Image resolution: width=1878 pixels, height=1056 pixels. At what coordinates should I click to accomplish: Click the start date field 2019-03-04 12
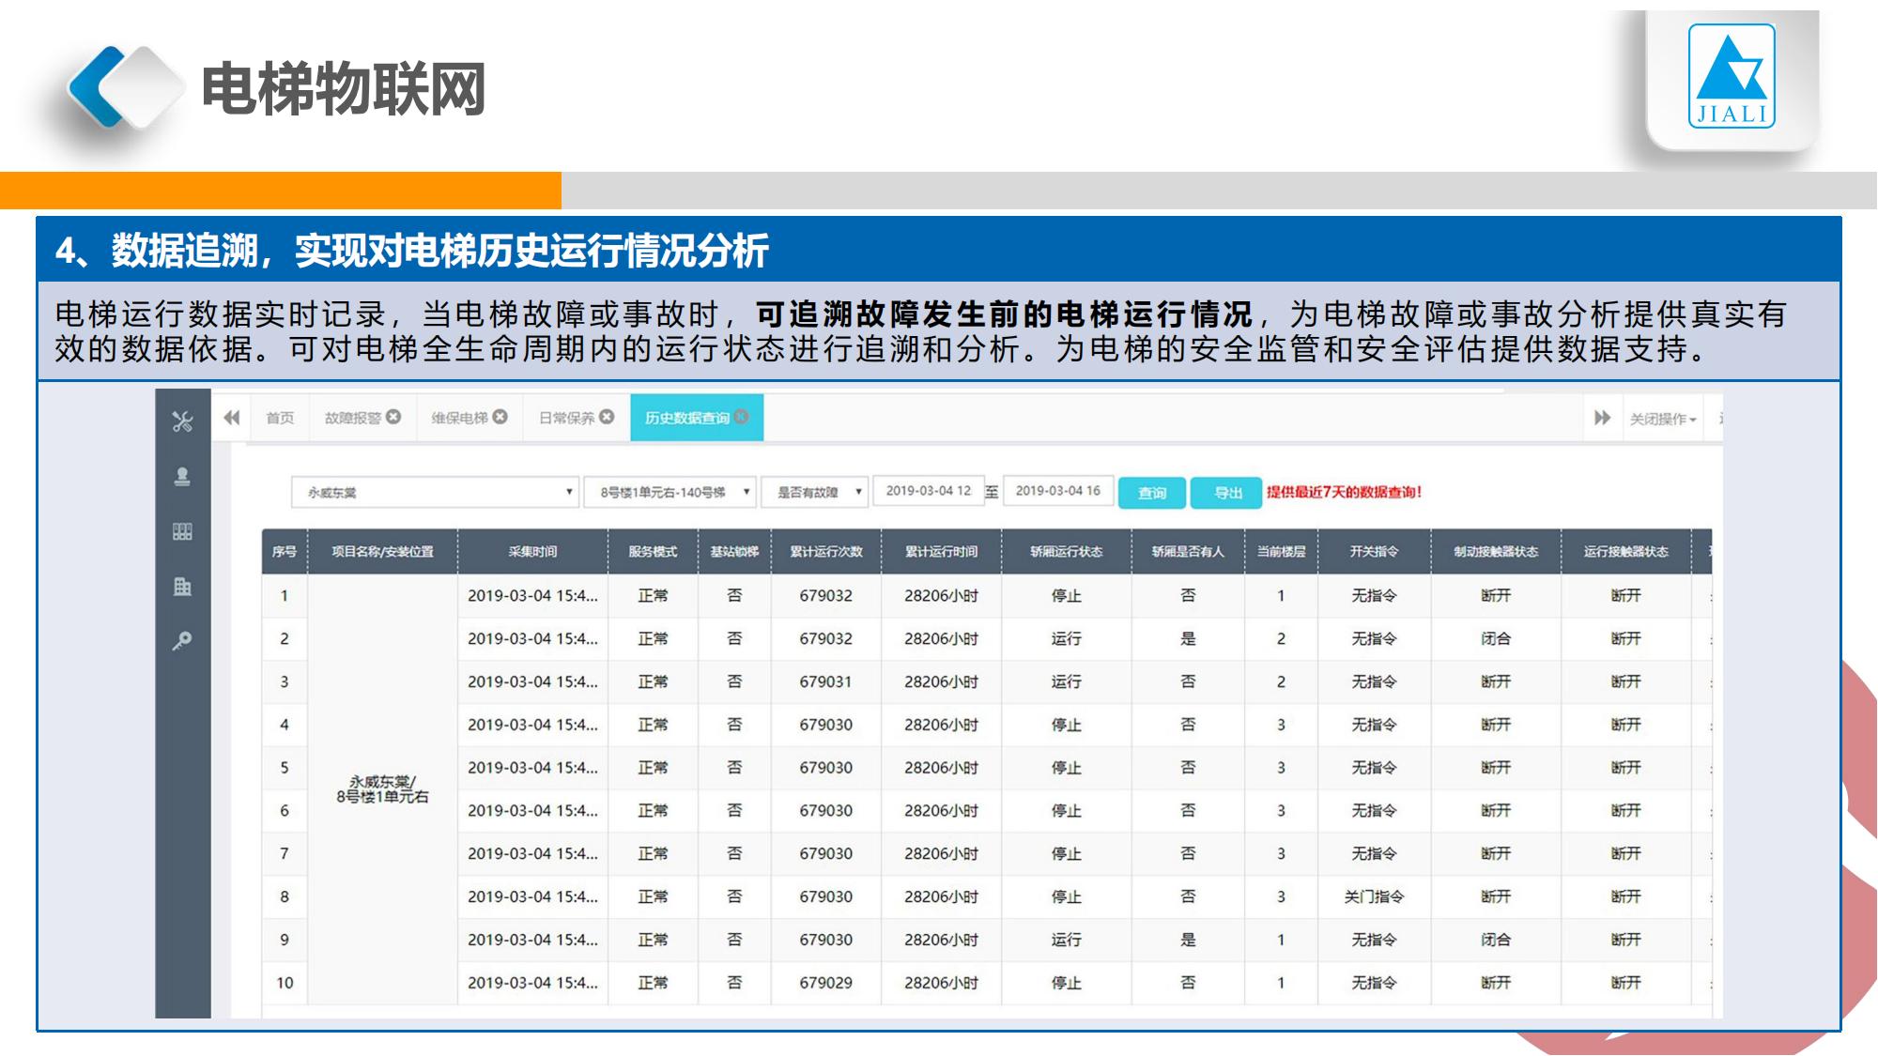[928, 491]
